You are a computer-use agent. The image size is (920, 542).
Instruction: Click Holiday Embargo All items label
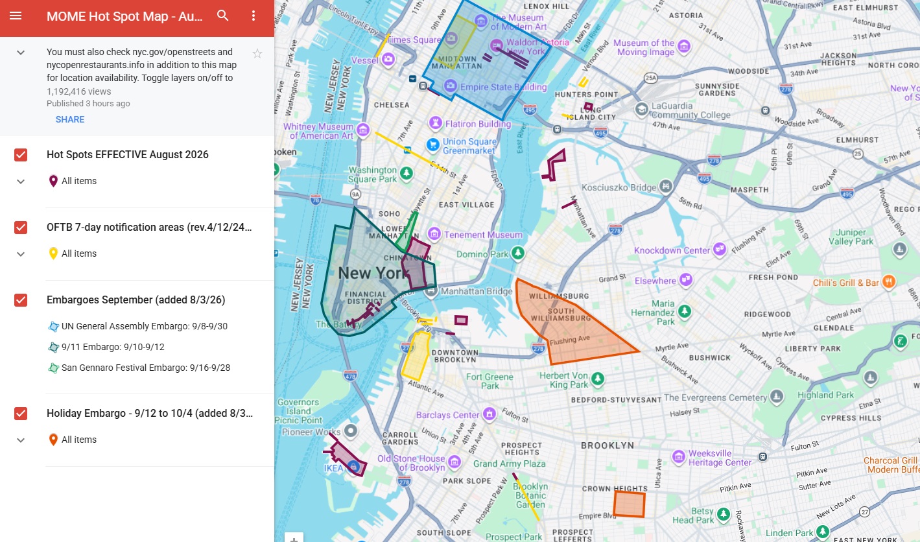click(79, 440)
